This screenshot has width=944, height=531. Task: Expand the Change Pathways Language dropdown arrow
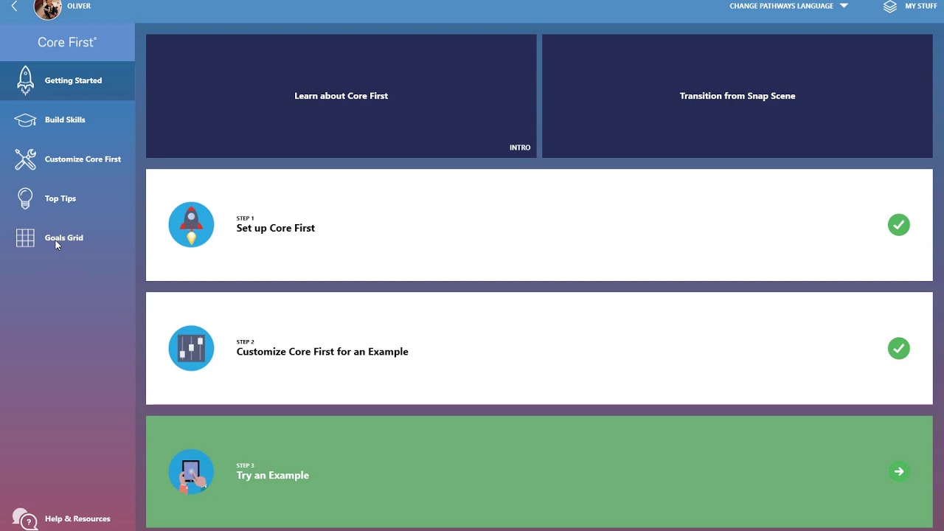844,6
